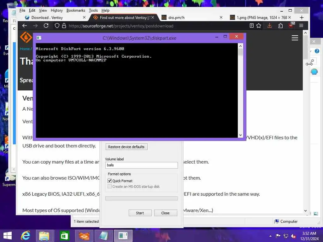The width and height of the screenshot is (323, 242).
Task: Click the Windows Start button
Action: pyautogui.click(x=8, y=236)
